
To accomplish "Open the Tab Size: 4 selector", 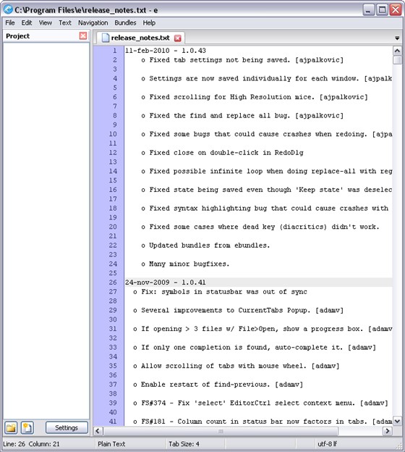I will pos(184,444).
